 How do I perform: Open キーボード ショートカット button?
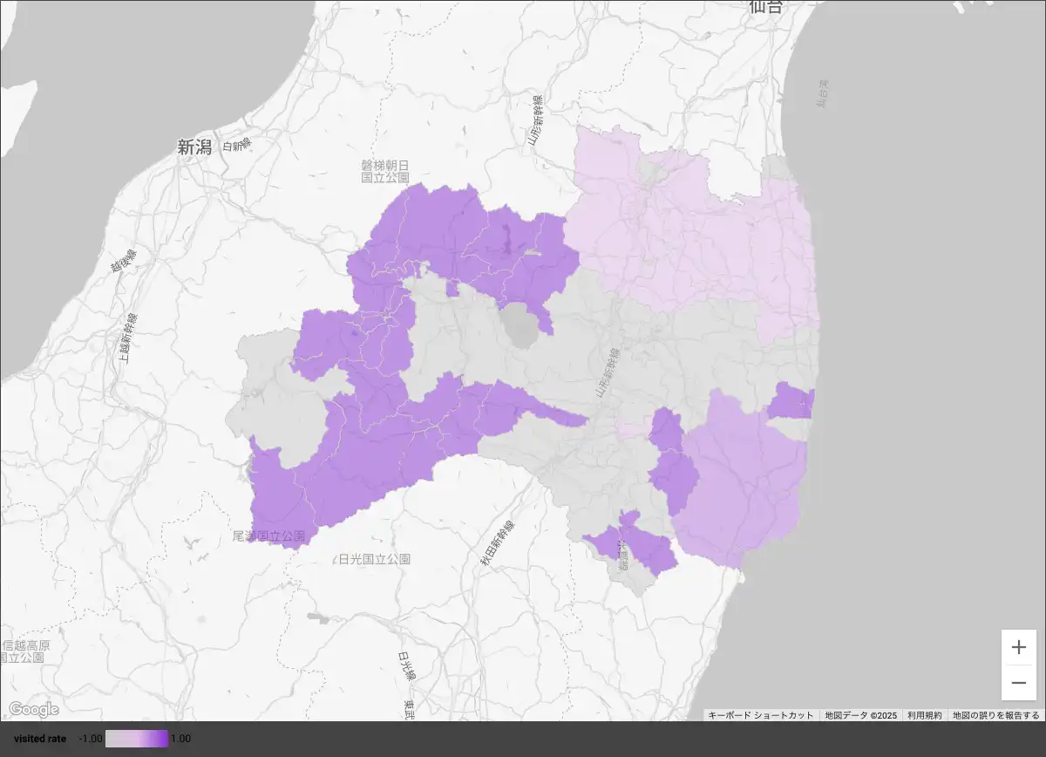click(x=761, y=715)
